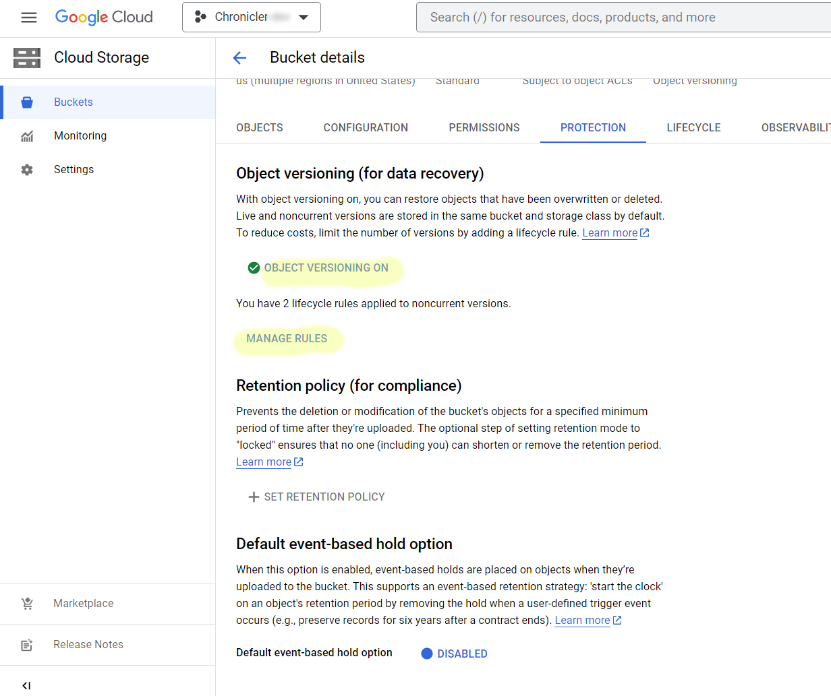Click MANAGE RULES for lifecycle rules

click(x=288, y=339)
